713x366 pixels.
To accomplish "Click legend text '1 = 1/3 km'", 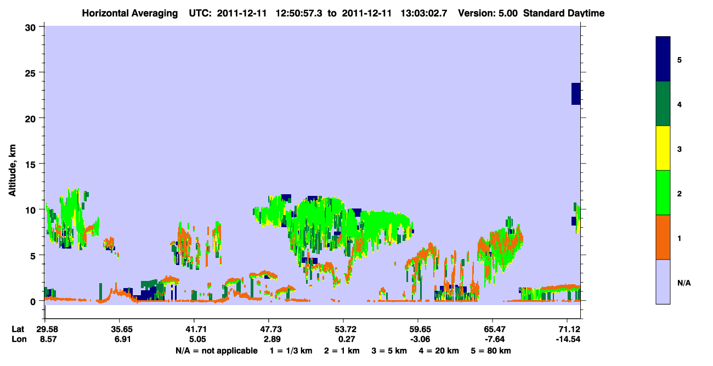I will pyautogui.click(x=290, y=351).
